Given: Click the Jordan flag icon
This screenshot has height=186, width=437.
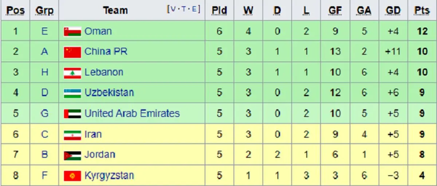Looking at the screenshot, I should pos(72,155).
